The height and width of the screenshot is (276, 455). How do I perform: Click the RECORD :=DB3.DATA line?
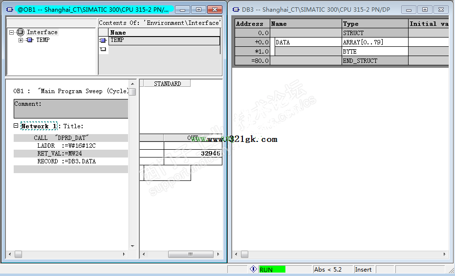71,161
